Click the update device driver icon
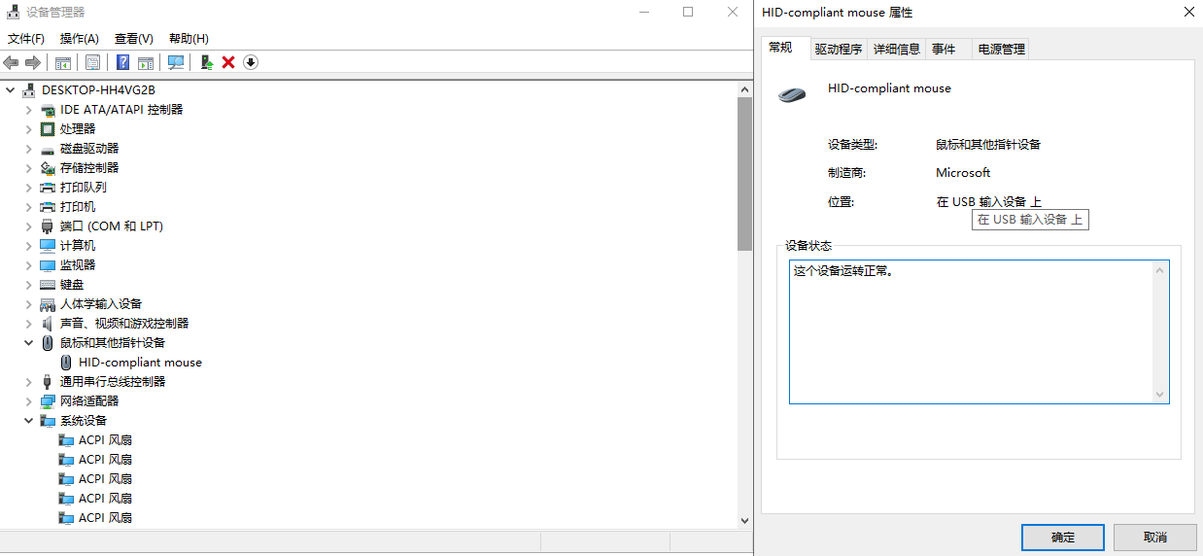Viewport: 1203px width, 556px height. [207, 62]
